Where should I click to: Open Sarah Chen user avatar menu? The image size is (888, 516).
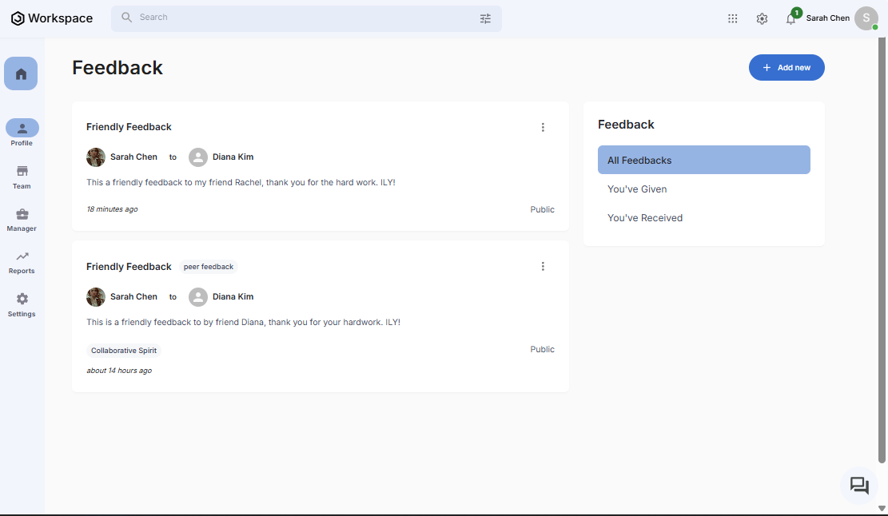click(866, 18)
